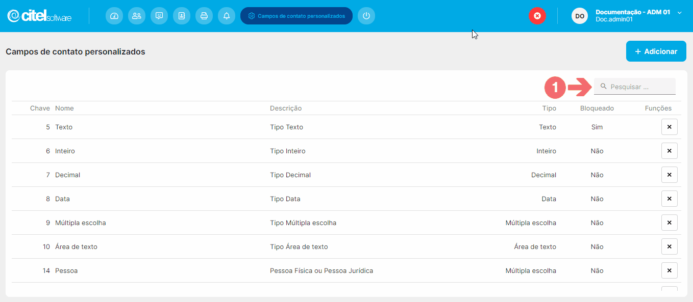693x302 pixels.
Task: Delete the Pessoa row with X button
Action: [670, 270]
